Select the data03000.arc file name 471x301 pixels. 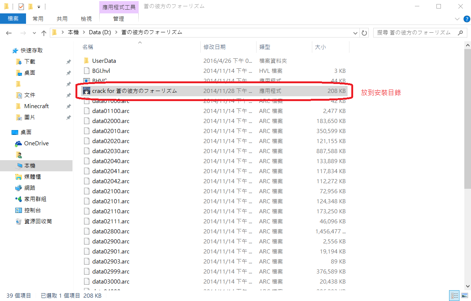(x=111, y=281)
